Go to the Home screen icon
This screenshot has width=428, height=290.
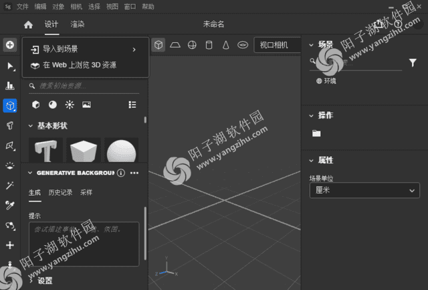coord(28,25)
